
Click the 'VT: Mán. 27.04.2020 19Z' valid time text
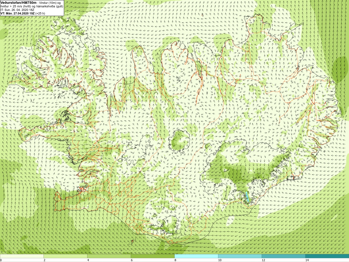click(x=17, y=13)
